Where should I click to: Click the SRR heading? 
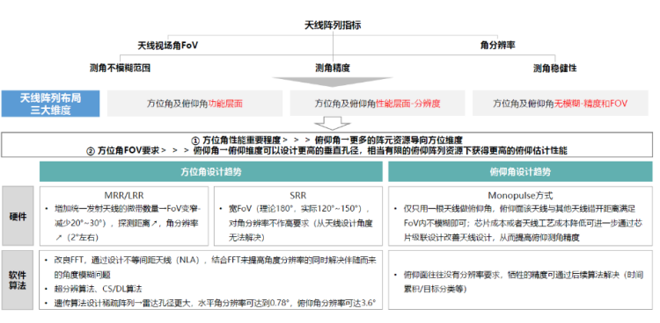(x=298, y=196)
